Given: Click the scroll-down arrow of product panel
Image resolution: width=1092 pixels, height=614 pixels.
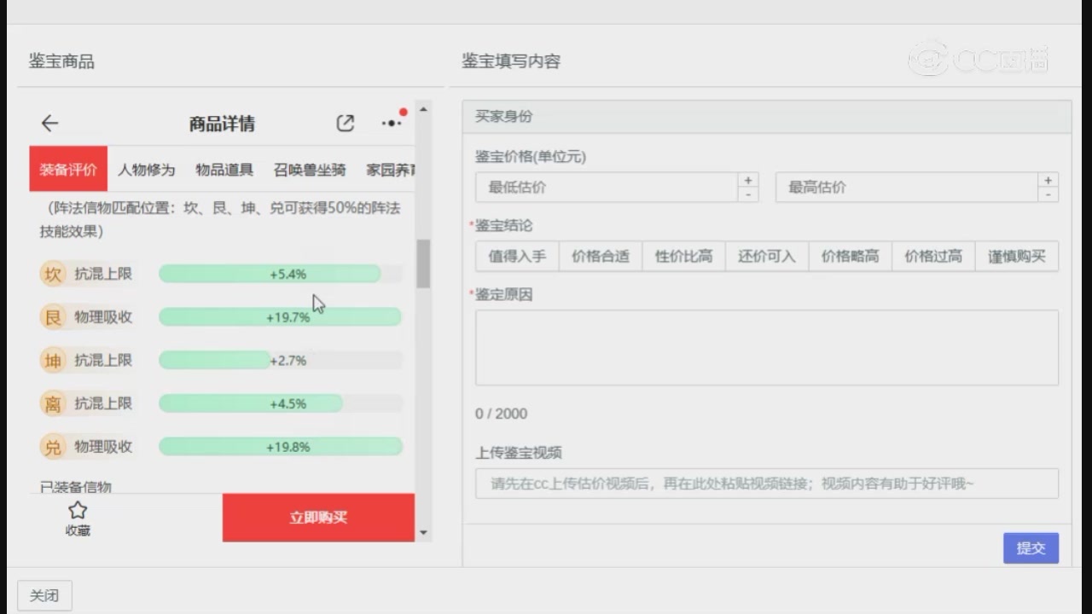Looking at the screenshot, I should click(423, 533).
